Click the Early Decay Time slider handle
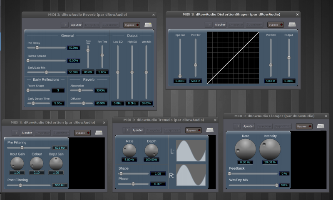Screen dimensions: 333x200 coord(33,103)
